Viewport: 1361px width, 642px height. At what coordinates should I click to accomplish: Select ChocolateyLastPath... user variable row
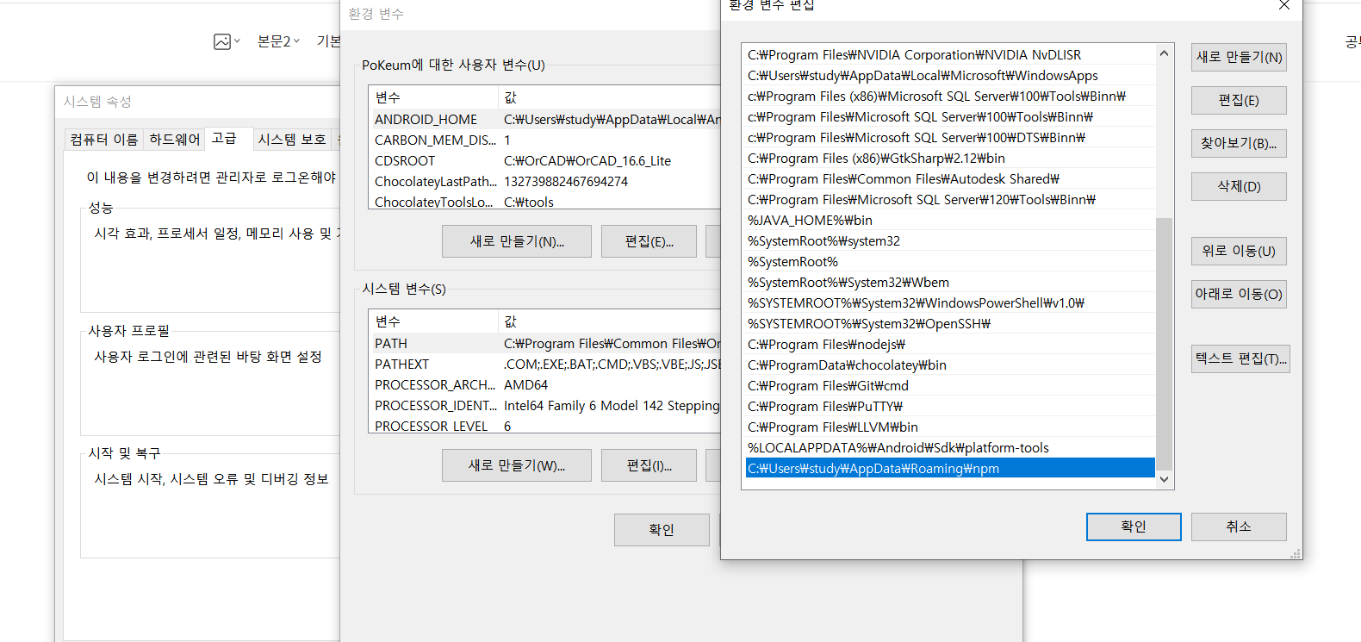(x=544, y=181)
